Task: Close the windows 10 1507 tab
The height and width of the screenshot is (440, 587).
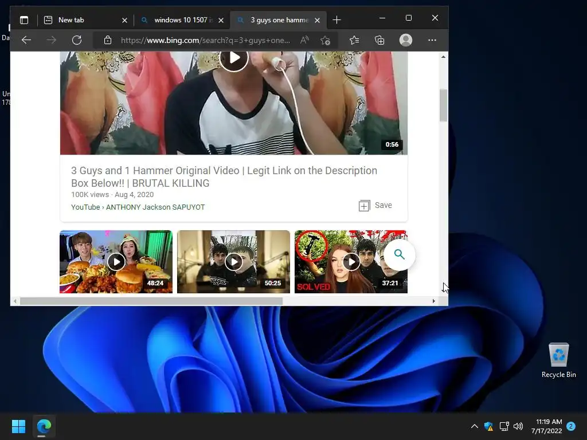Action: (221, 20)
